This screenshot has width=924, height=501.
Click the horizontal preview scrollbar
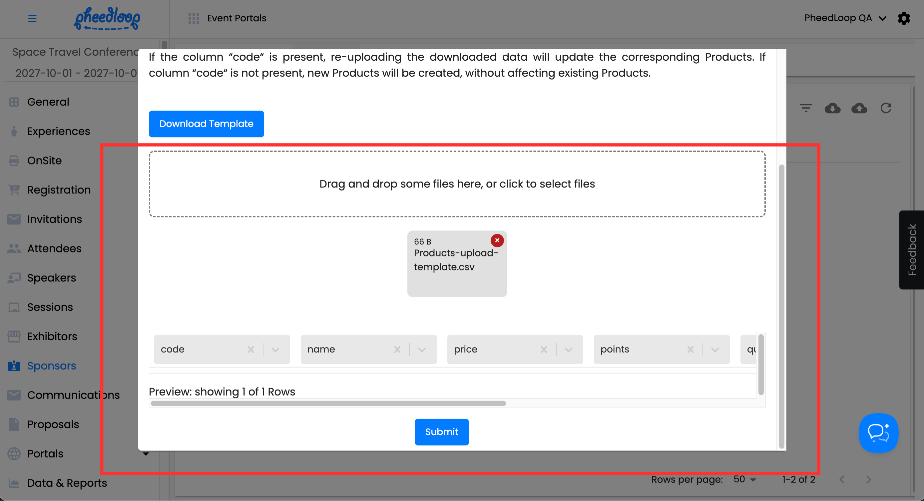coord(328,403)
